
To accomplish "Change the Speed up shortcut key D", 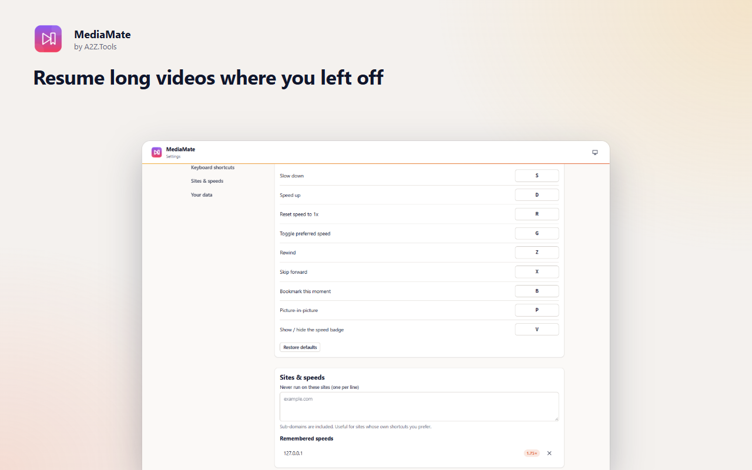I will click(537, 195).
